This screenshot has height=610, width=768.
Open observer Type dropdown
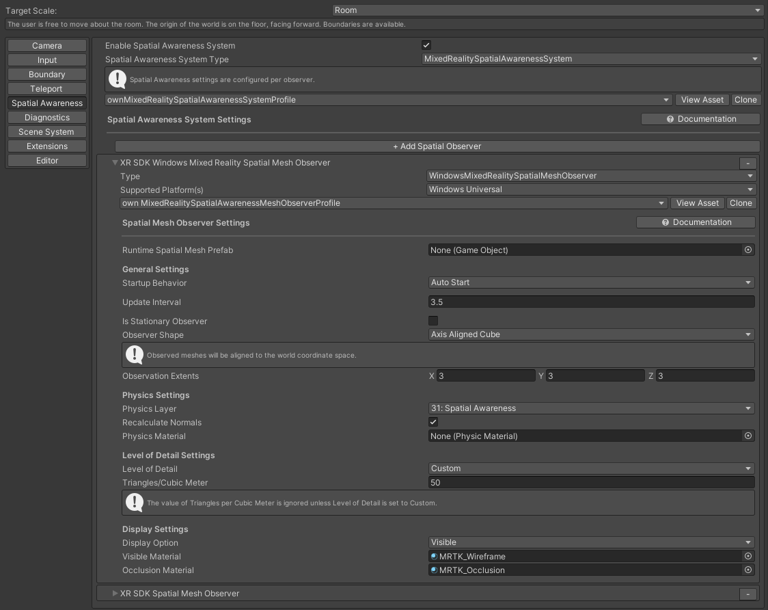pos(591,176)
